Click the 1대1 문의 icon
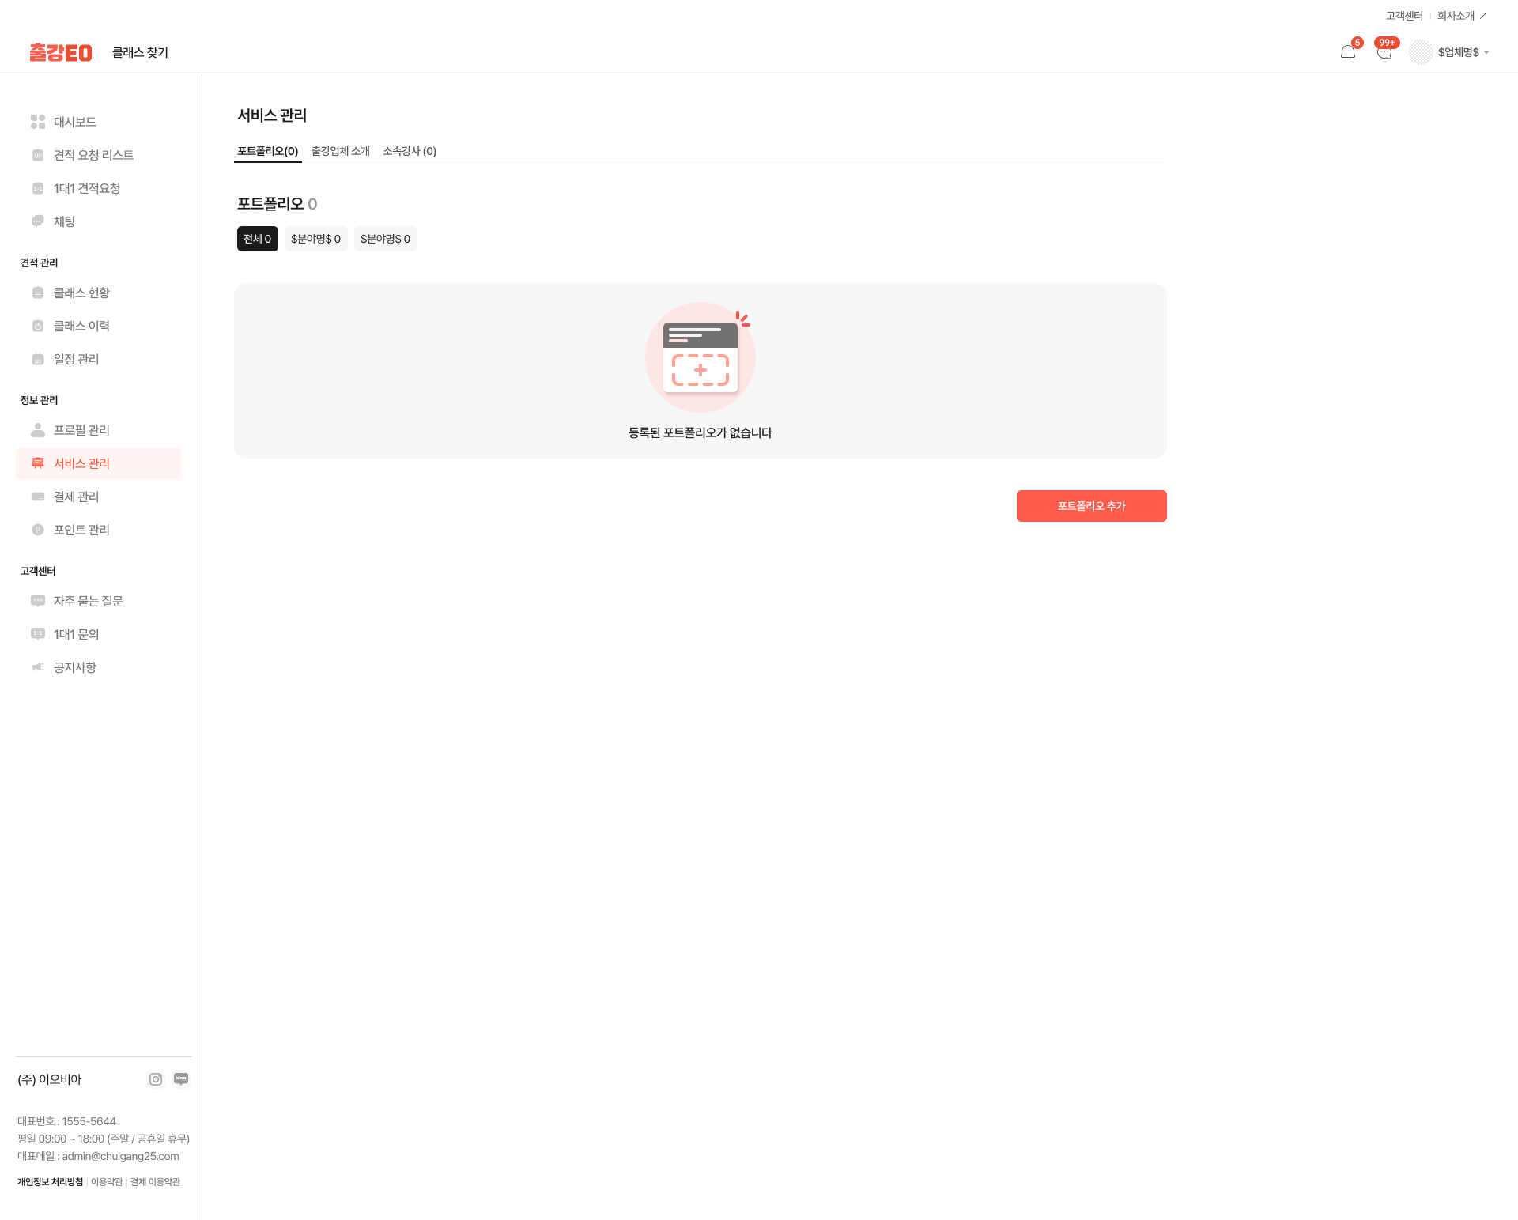 [38, 634]
